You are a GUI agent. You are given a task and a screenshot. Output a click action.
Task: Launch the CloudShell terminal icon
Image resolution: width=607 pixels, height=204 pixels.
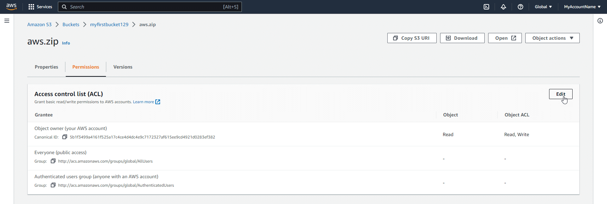[486, 7]
